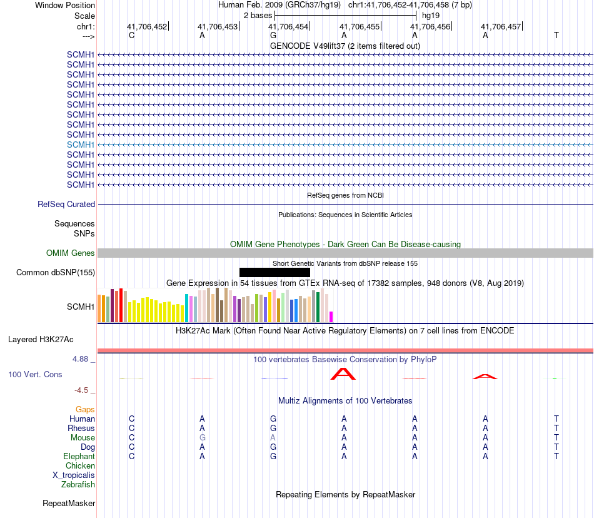Image resolution: width=594 pixels, height=518 pixels.
Task: Click the Scale track label
Action: pyautogui.click(x=84, y=16)
